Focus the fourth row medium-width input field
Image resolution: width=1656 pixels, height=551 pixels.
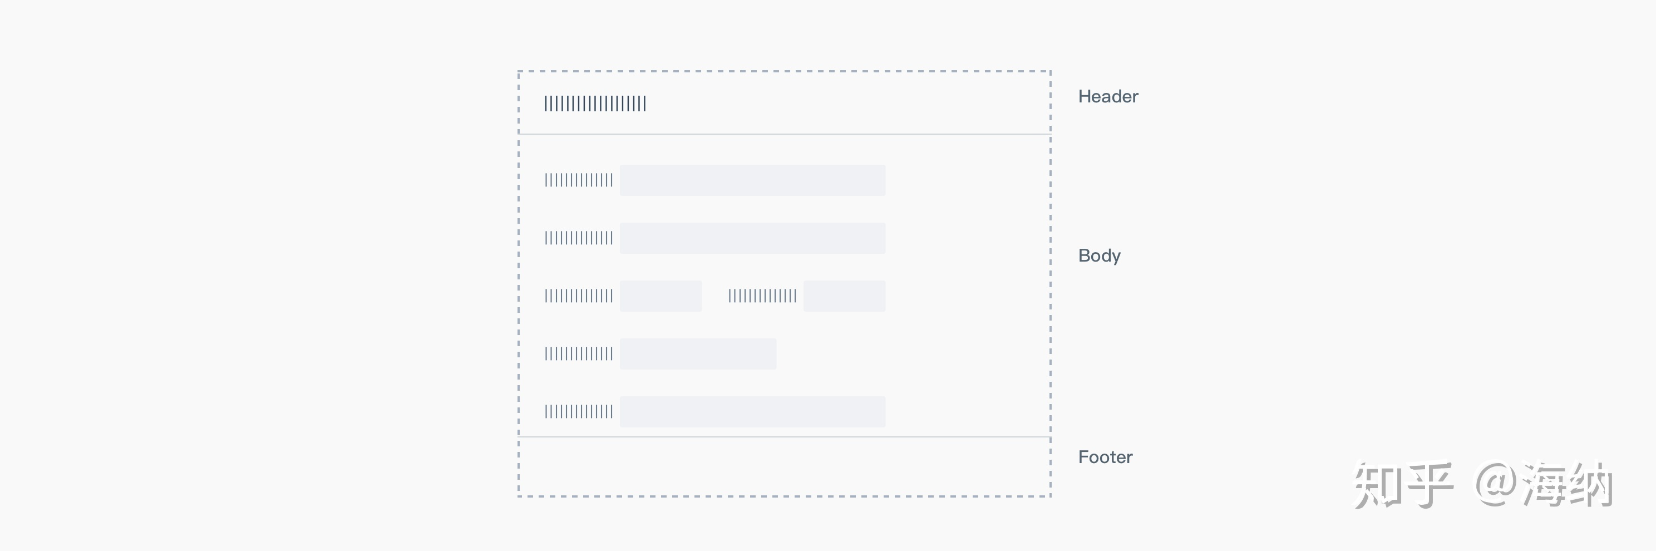coord(698,353)
